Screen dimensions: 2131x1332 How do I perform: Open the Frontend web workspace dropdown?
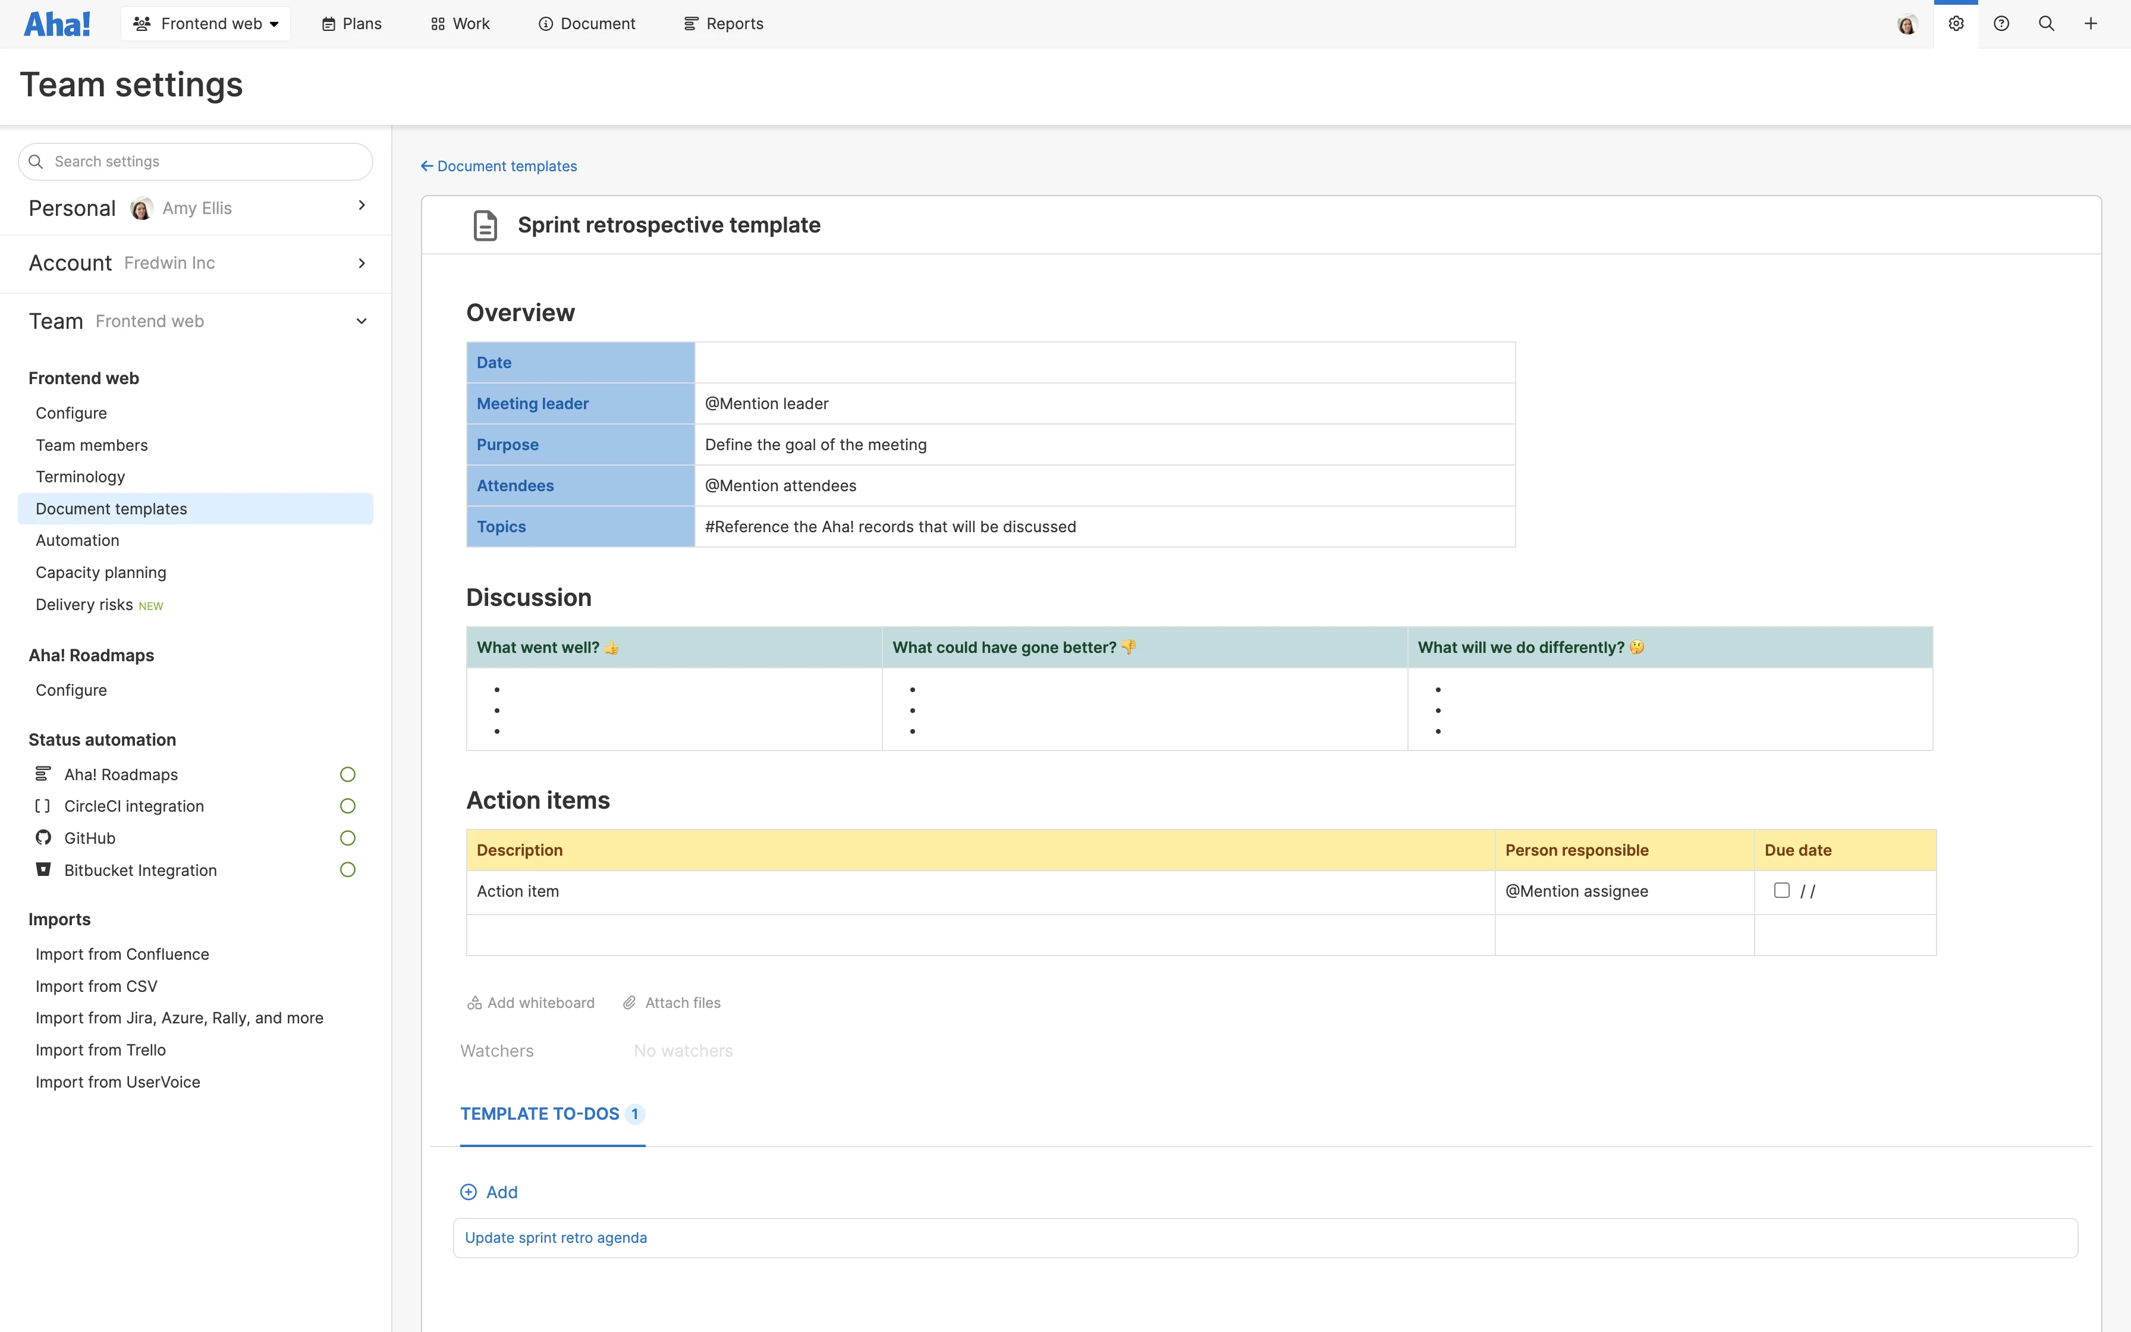pos(206,24)
